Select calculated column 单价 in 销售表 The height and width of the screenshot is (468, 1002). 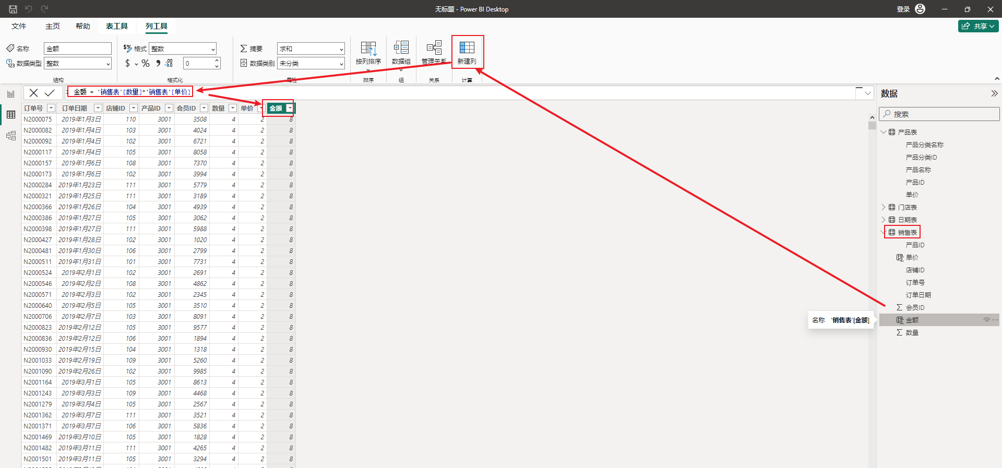[x=912, y=257]
